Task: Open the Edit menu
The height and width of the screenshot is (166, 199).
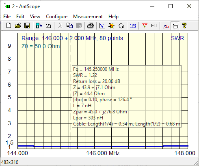Action: [x=20, y=17]
